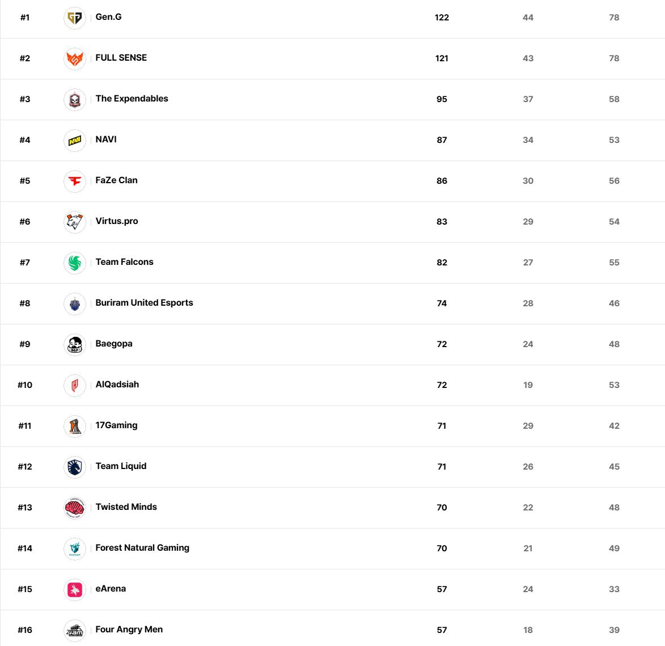Click the Virtus.pro bear logo
This screenshot has width=665, height=646.
pyautogui.click(x=75, y=222)
